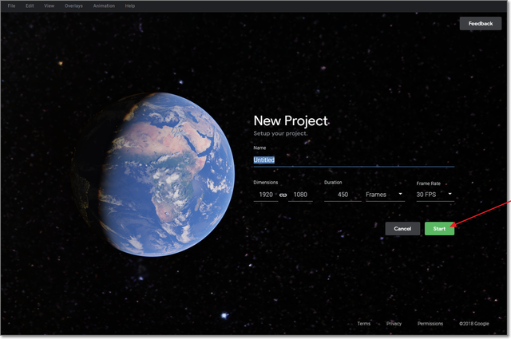Expand the Frames duration unit dropdown
This screenshot has height=339, width=511.
384,195
